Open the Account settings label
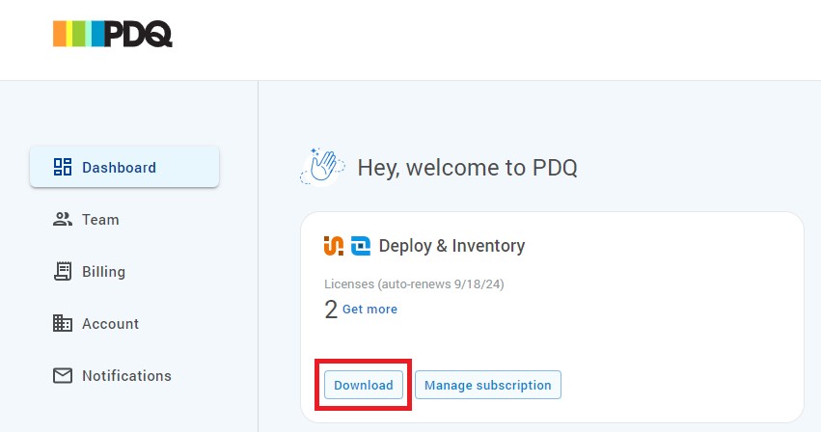 [110, 324]
